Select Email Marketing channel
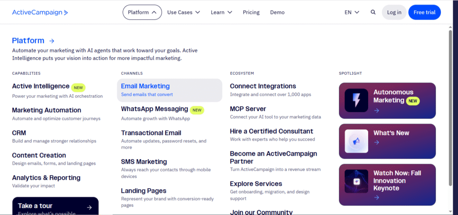The height and width of the screenshot is (215, 458). pyautogui.click(x=170, y=90)
